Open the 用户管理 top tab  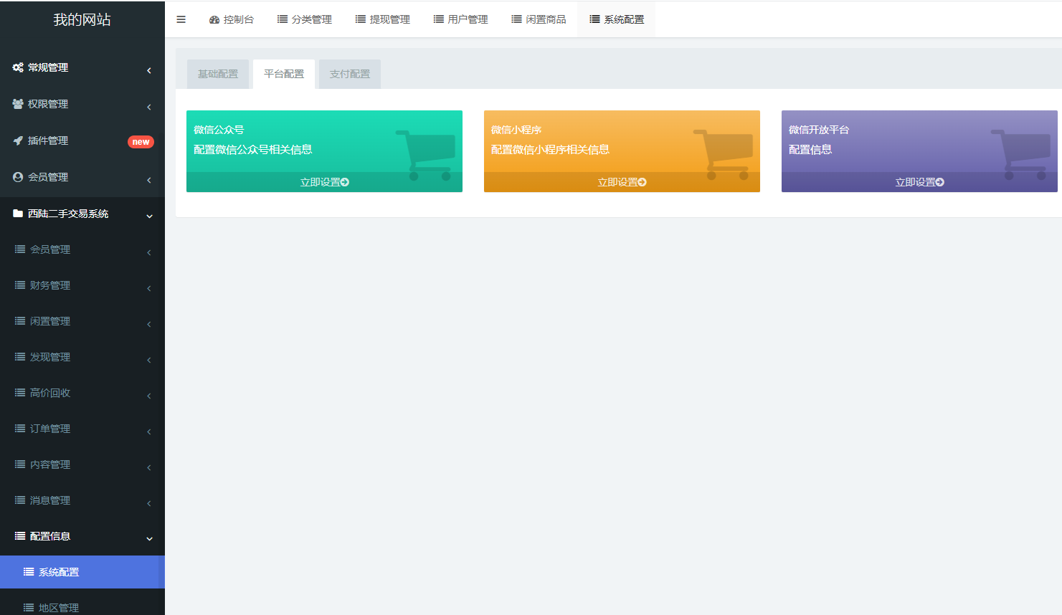click(x=461, y=19)
